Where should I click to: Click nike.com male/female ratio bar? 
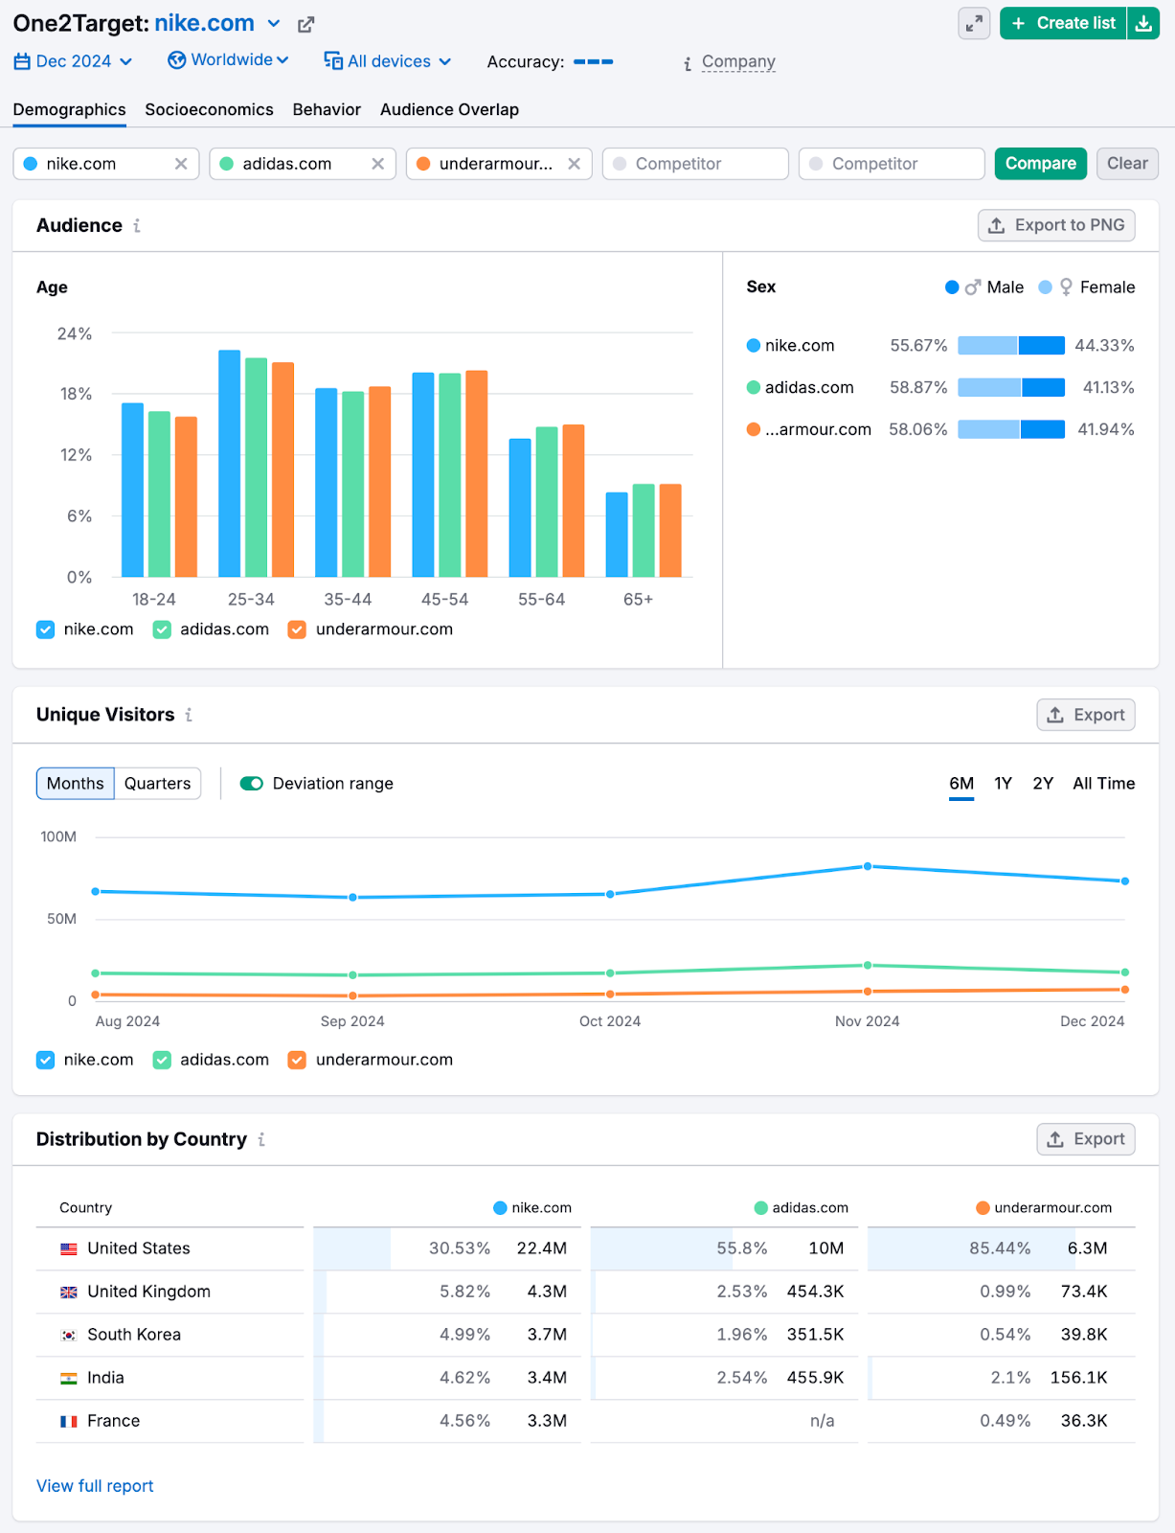click(x=1011, y=346)
